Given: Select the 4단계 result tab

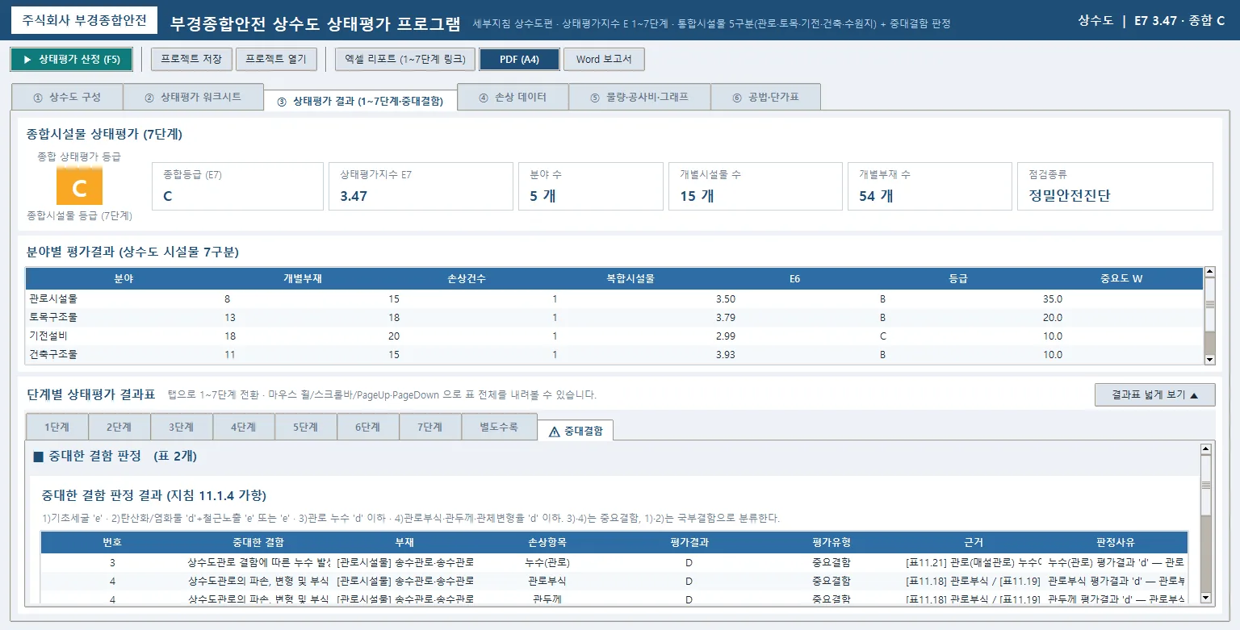Looking at the screenshot, I should tap(244, 427).
